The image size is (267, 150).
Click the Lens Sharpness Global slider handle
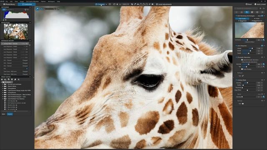tap(252, 48)
